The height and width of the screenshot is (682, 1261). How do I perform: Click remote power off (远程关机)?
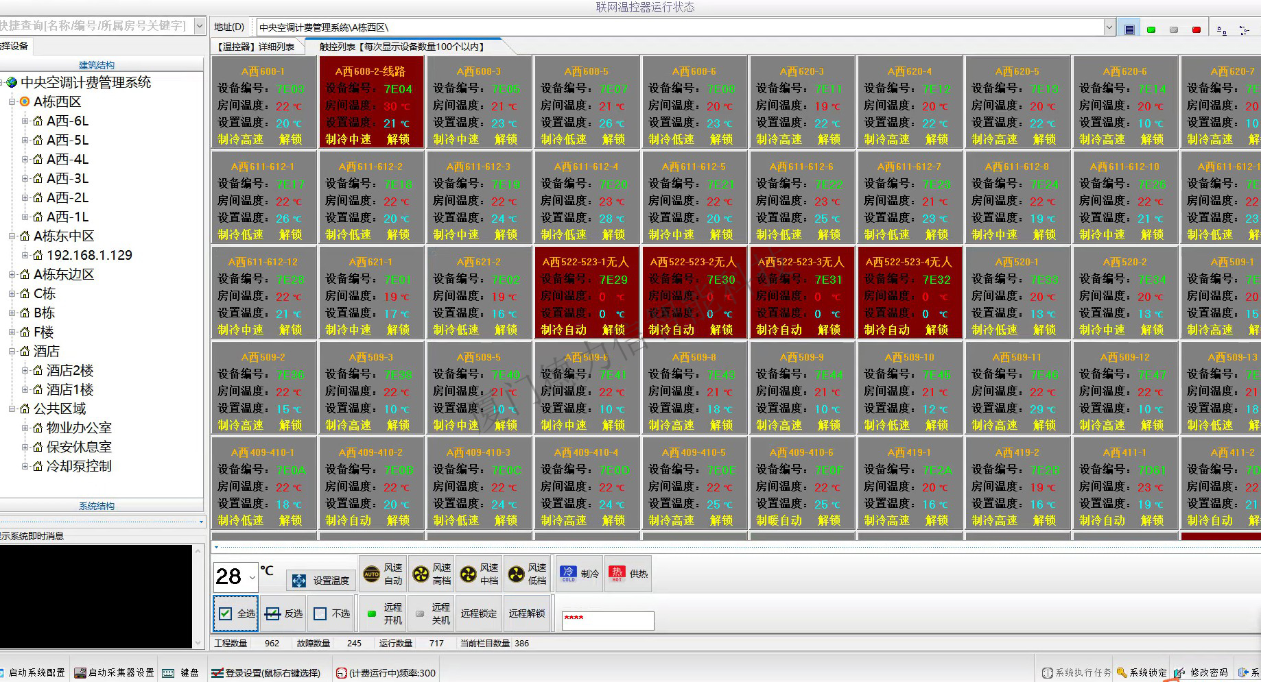coord(431,613)
